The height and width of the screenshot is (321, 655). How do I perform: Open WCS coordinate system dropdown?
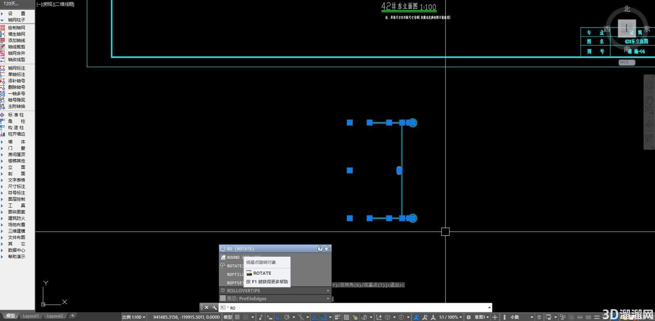tap(627, 62)
